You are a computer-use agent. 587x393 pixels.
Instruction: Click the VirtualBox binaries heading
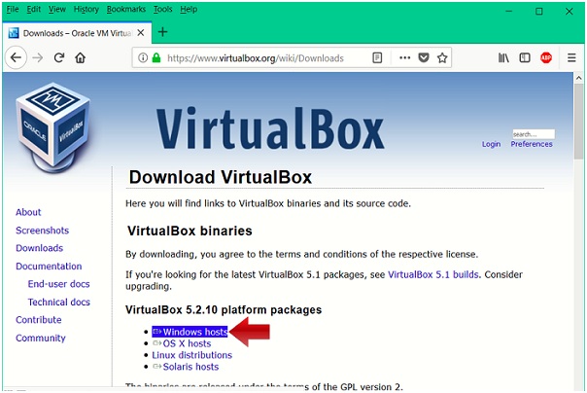coord(190,231)
